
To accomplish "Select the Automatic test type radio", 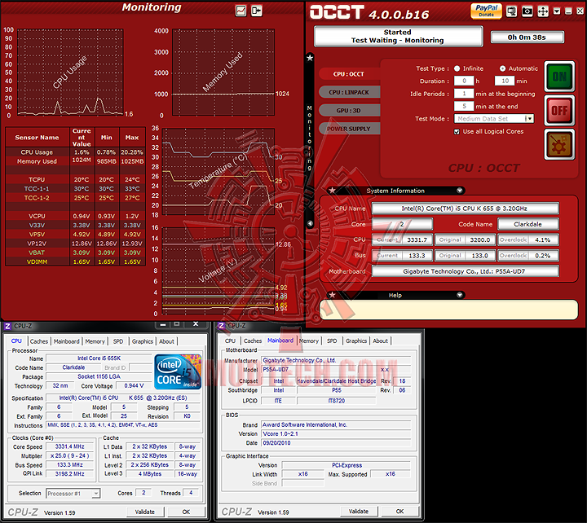I will pos(502,68).
